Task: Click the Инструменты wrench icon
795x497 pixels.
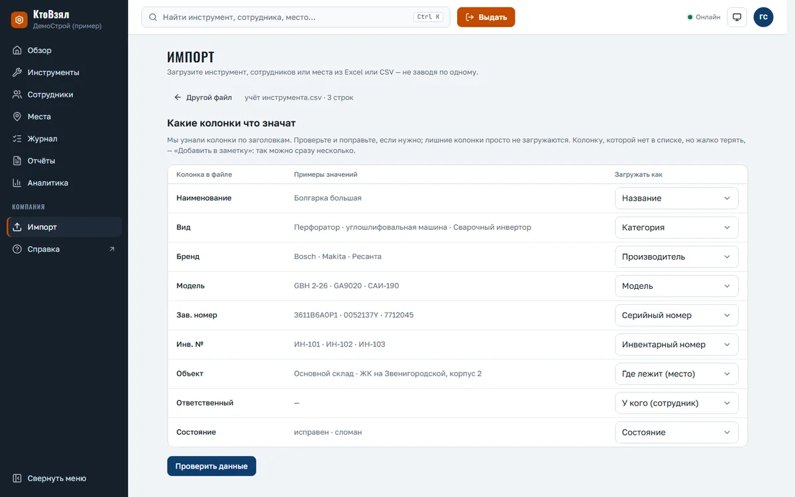Action: coord(17,72)
